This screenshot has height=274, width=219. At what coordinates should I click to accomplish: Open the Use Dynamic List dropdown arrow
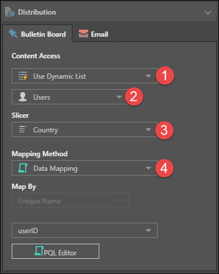point(148,76)
